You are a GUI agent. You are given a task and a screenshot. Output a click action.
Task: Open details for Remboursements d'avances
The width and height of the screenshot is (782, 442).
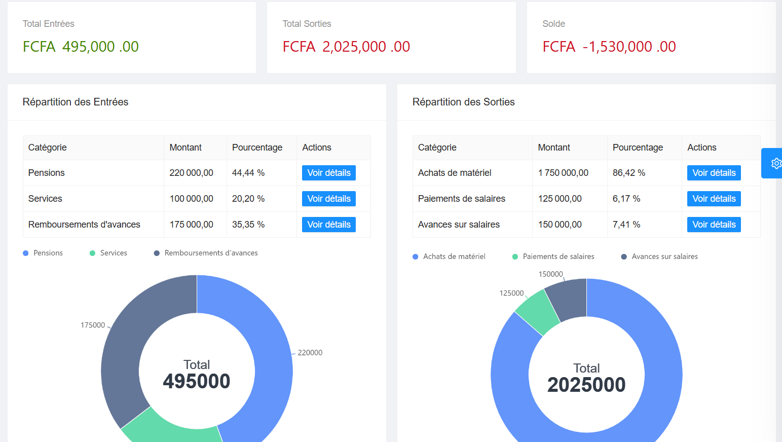328,224
